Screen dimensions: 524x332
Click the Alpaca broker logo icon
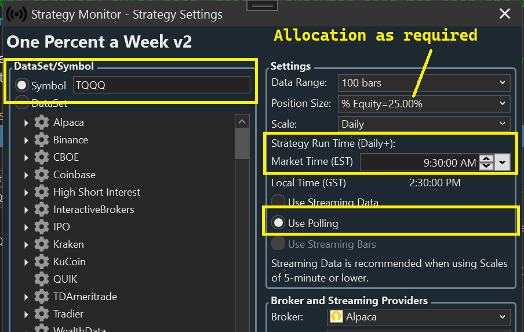pos(336,317)
